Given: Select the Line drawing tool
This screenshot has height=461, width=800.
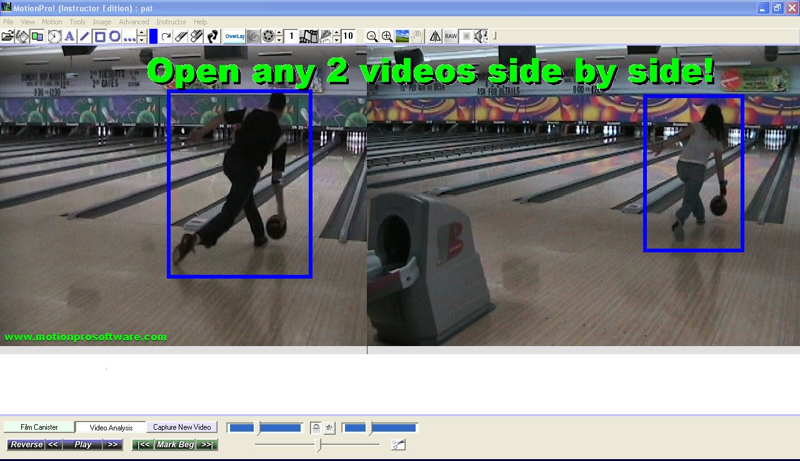Looking at the screenshot, I should (x=85, y=36).
